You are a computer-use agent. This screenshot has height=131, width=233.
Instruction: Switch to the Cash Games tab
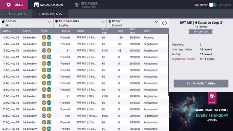pos(16,14)
